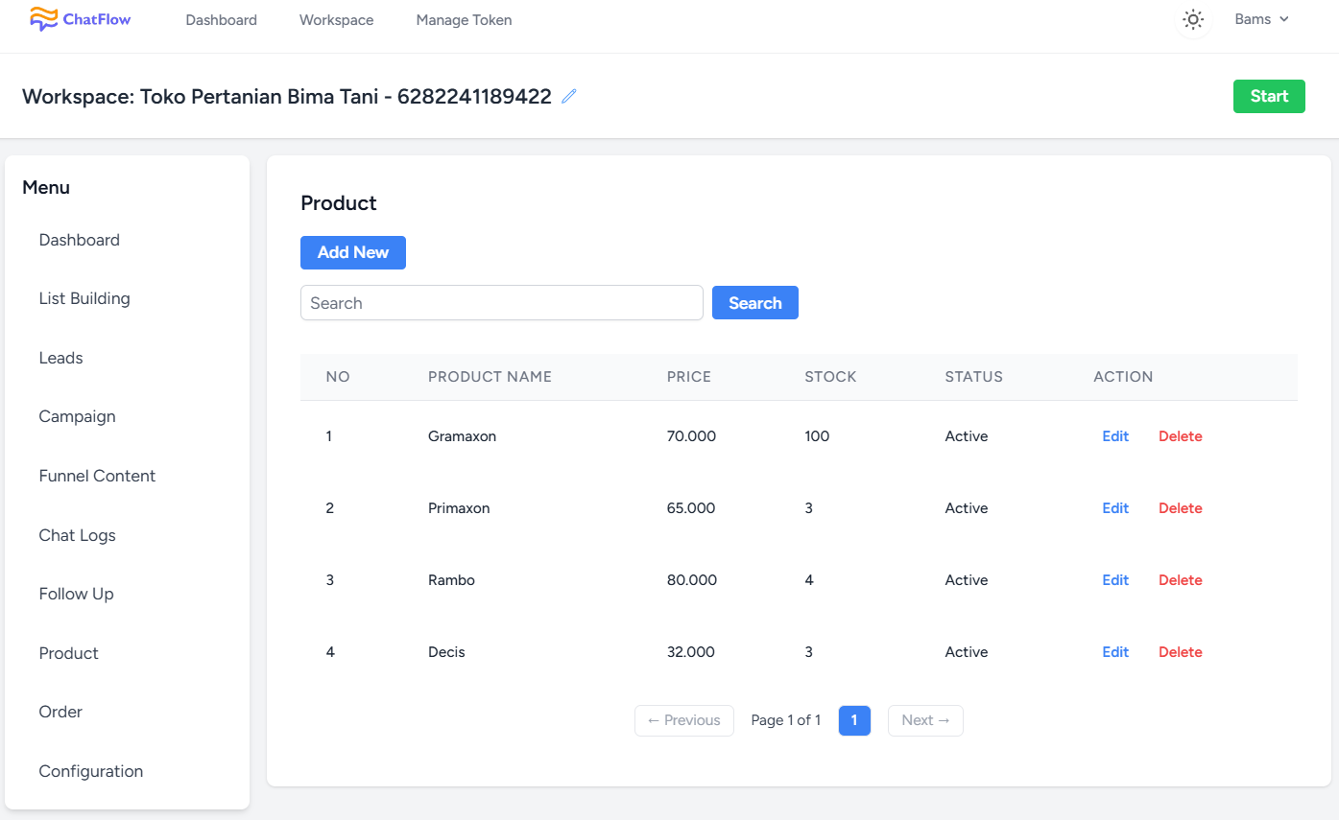The image size is (1339, 820).
Task: Select Product in the side menu
Action: click(x=69, y=653)
